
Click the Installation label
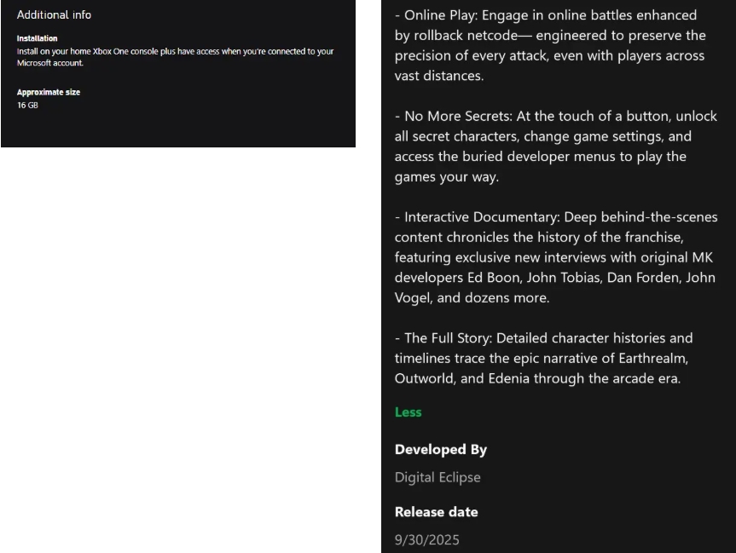[x=37, y=38]
